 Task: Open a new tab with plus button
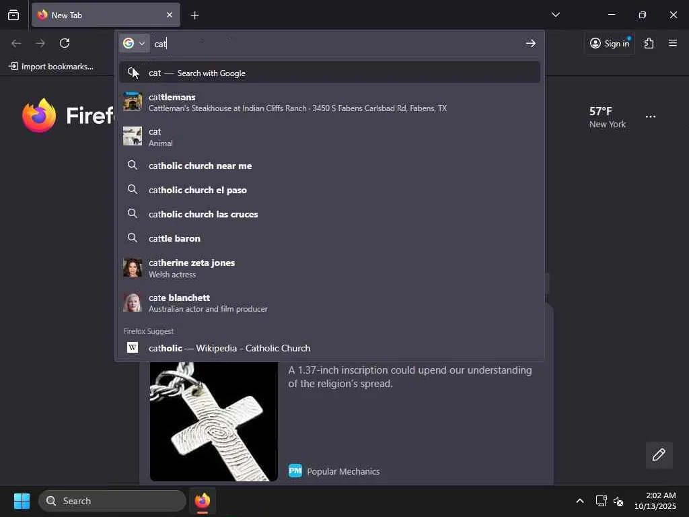click(x=194, y=15)
